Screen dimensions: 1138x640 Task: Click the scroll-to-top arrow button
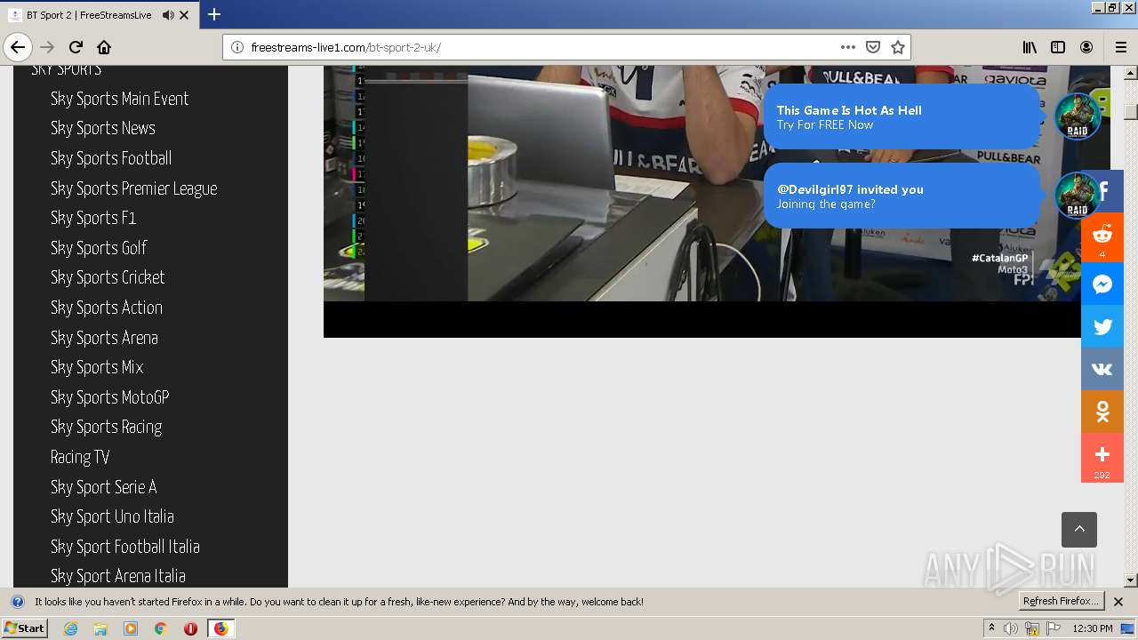pos(1079,530)
